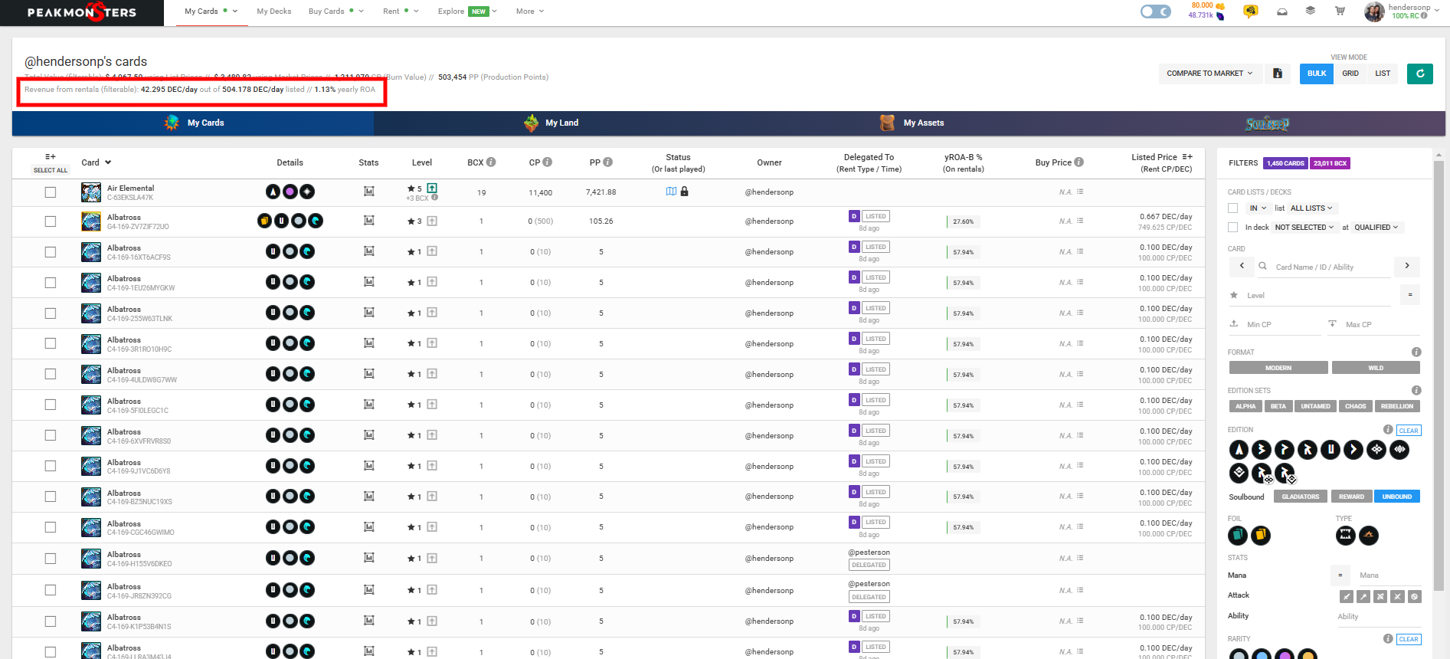
Task: Open the yellow chat bubble icon
Action: [1251, 11]
